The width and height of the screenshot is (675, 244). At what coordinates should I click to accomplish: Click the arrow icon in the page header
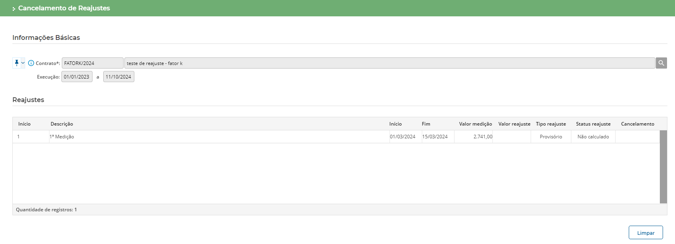pos(14,8)
